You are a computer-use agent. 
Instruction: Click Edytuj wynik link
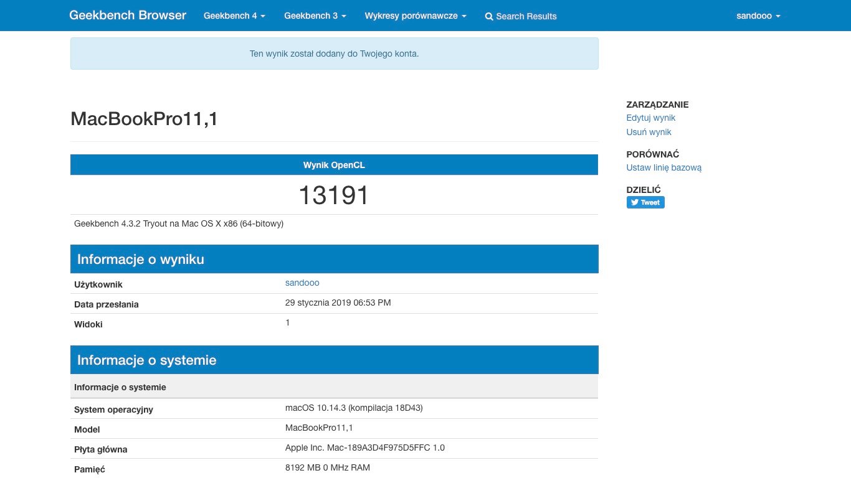(650, 118)
